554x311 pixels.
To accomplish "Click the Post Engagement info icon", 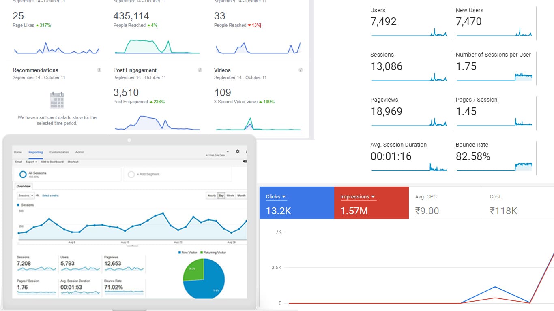I will (x=200, y=70).
